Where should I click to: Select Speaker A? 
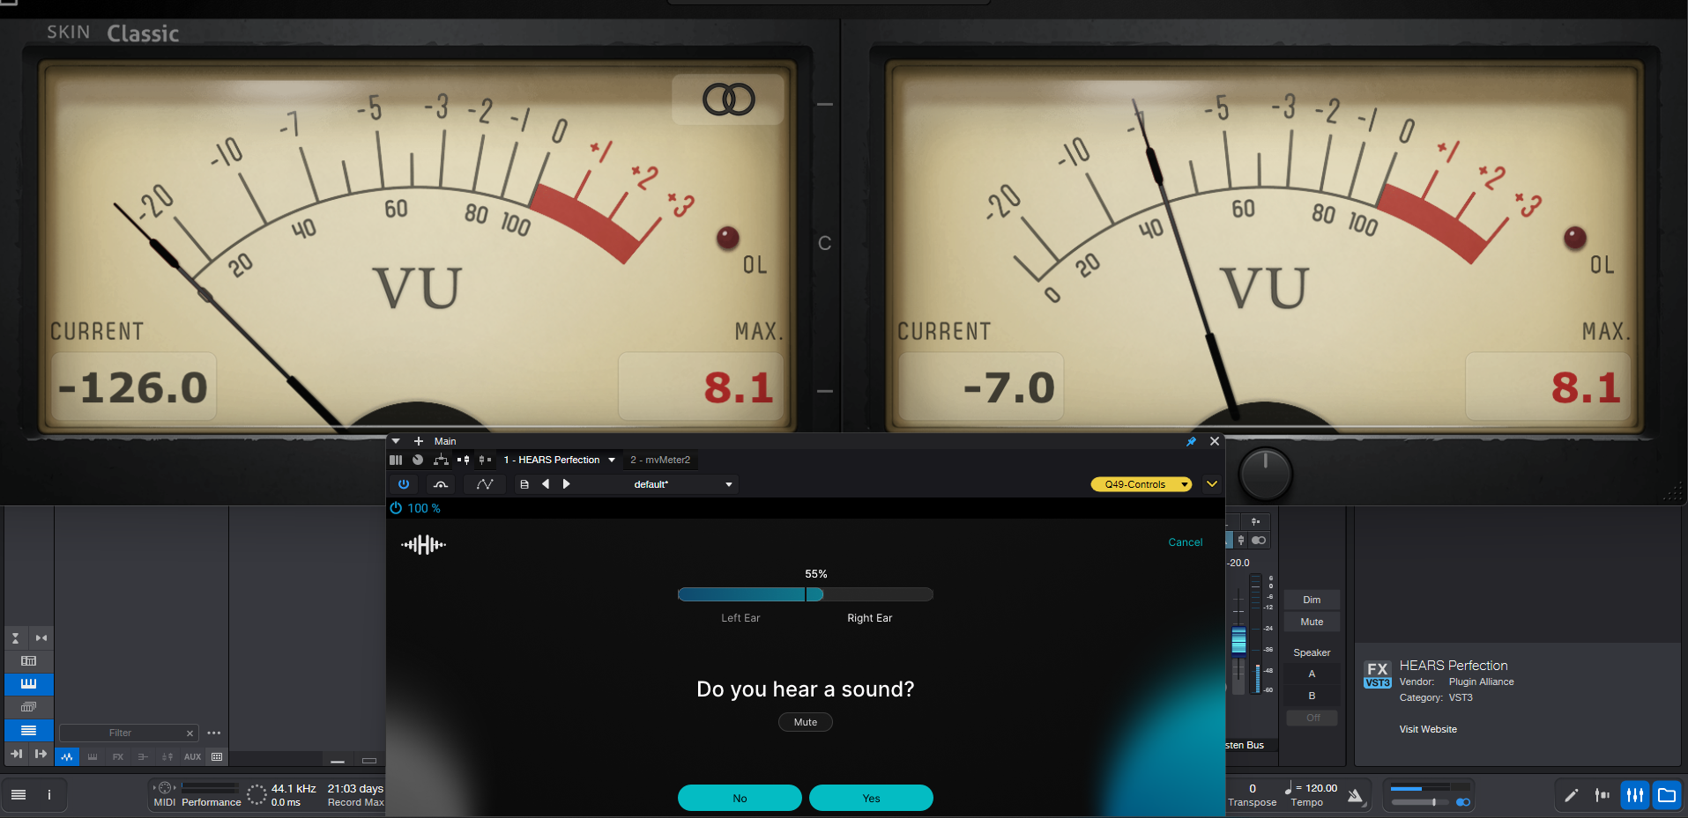click(x=1312, y=674)
